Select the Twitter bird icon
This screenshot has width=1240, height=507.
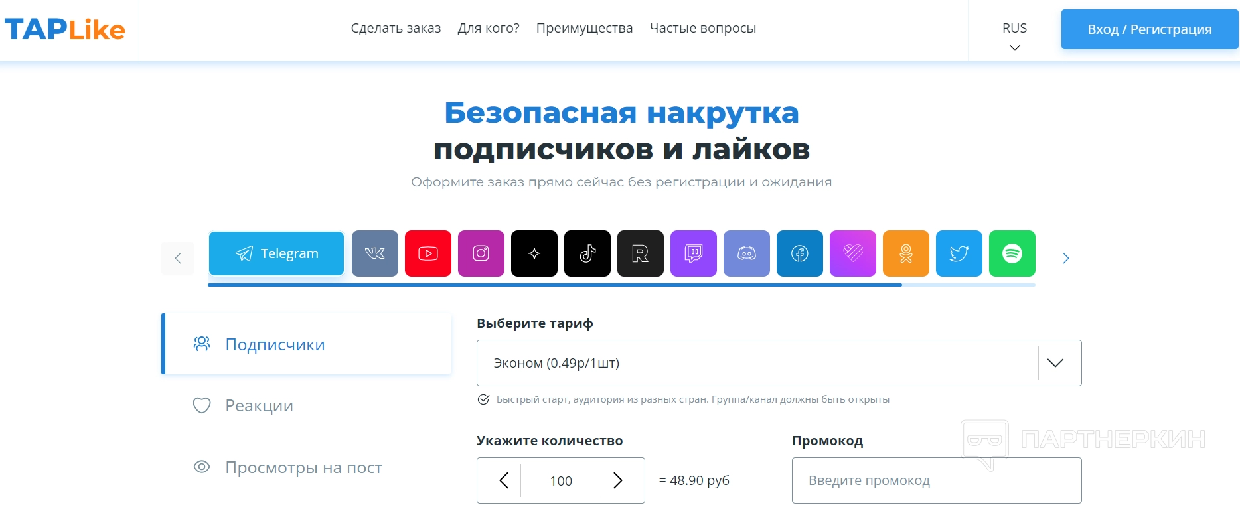click(x=959, y=254)
